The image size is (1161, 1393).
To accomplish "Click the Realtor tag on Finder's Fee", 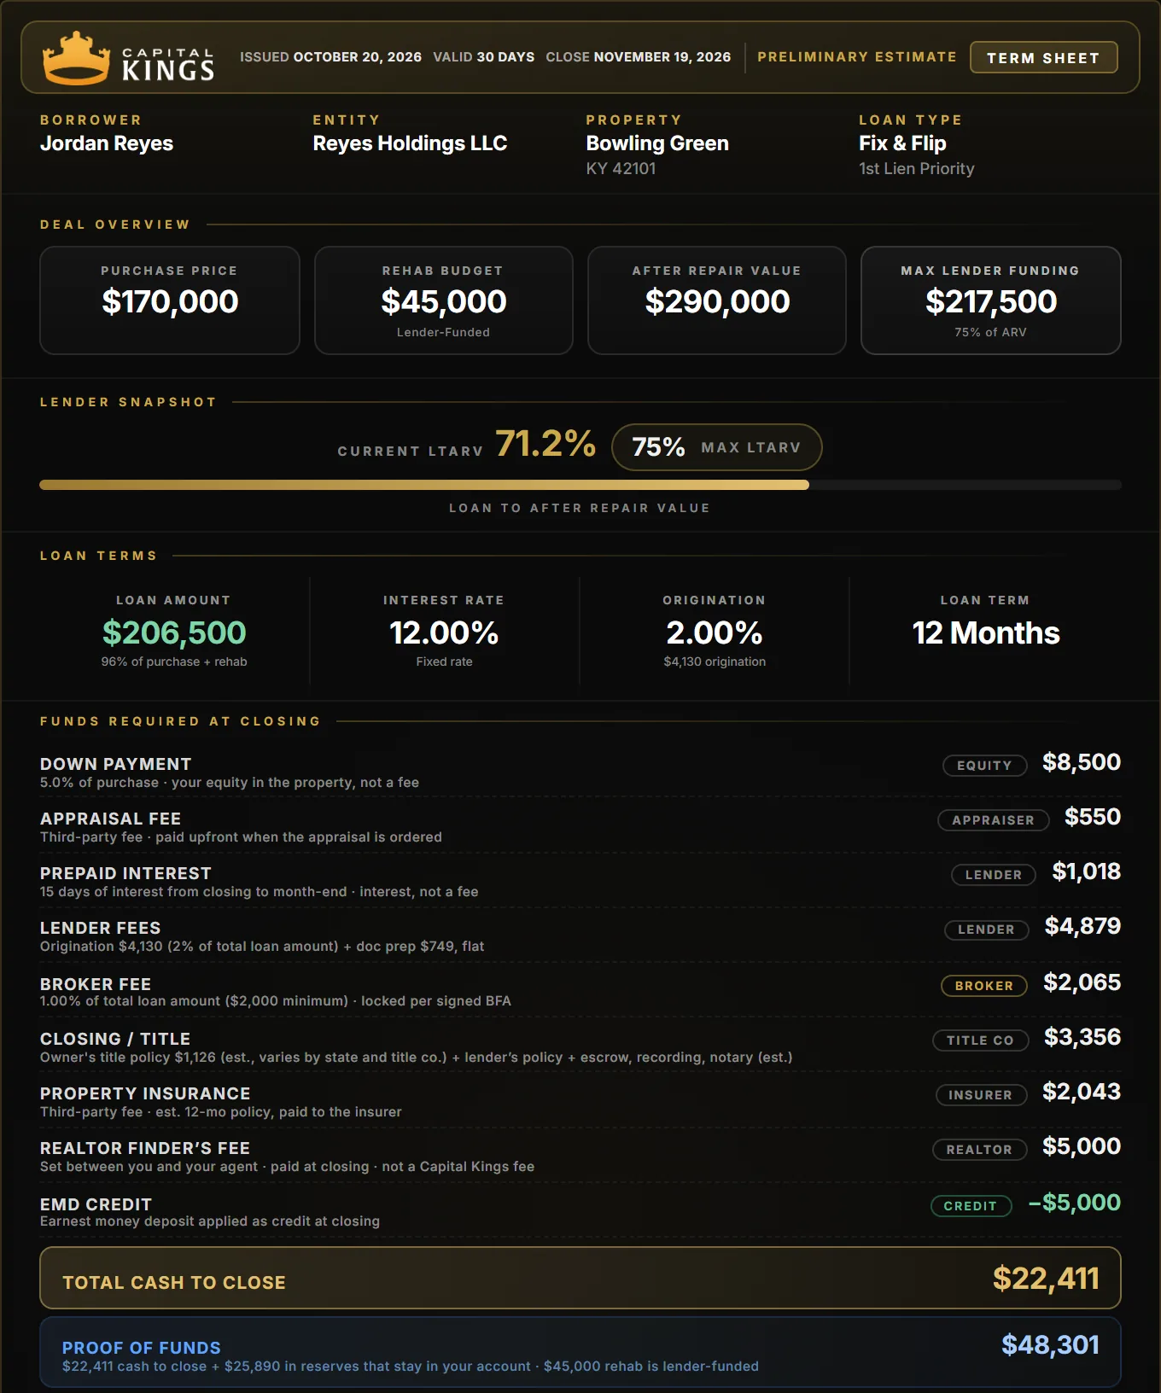I will click(x=979, y=1150).
